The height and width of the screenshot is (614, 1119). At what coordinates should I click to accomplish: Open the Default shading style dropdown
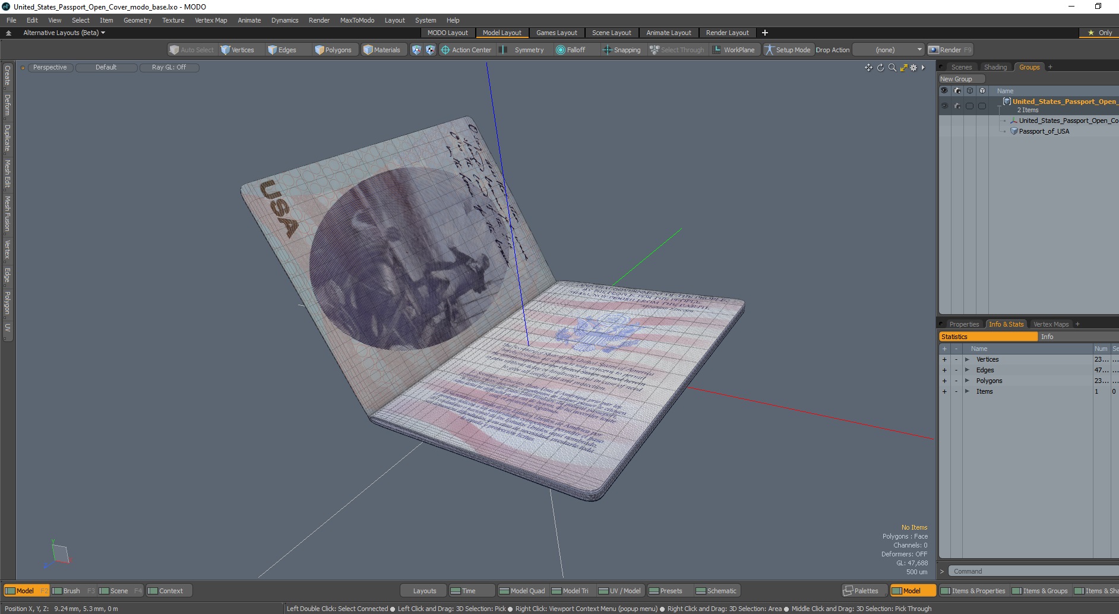pyautogui.click(x=106, y=68)
